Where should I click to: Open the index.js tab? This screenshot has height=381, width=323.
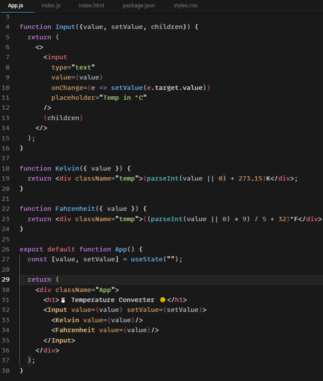(x=51, y=6)
